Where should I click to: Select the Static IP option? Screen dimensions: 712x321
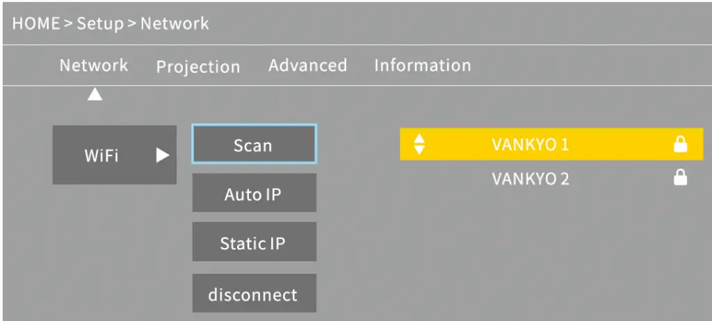(254, 242)
